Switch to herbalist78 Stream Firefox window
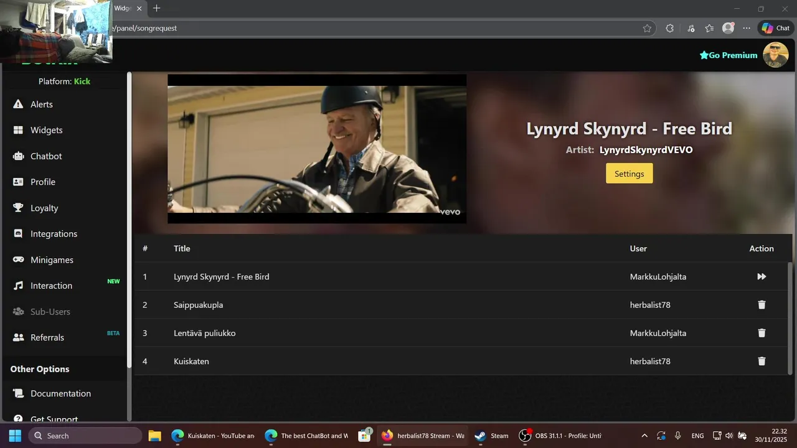 click(422, 436)
